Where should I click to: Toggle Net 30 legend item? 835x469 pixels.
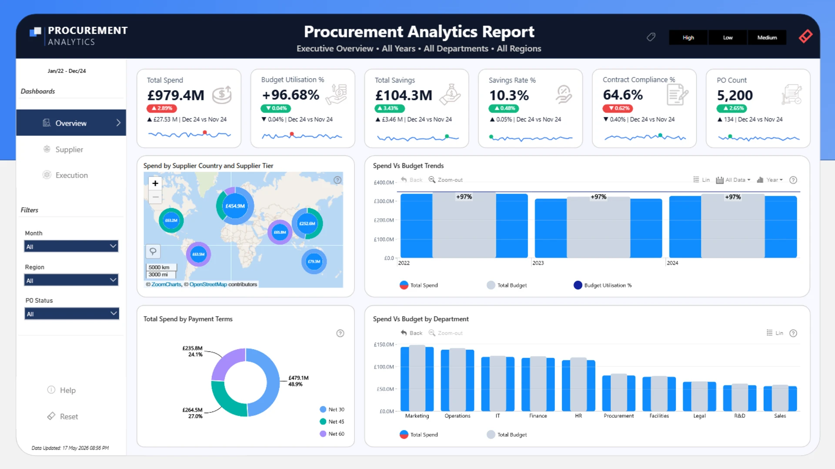coord(332,410)
